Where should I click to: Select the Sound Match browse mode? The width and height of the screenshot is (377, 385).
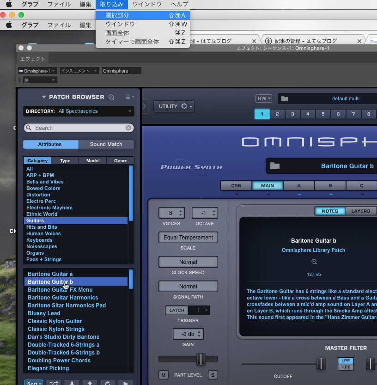106,144
